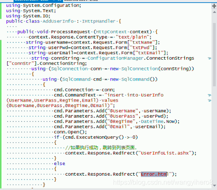Click the context.Response.ContentType property

click(68, 37)
